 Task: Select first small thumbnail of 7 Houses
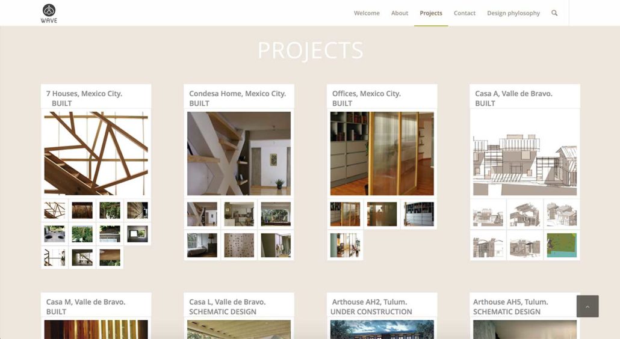tap(55, 210)
